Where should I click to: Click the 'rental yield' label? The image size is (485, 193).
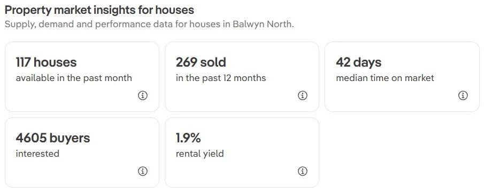[x=199, y=154]
